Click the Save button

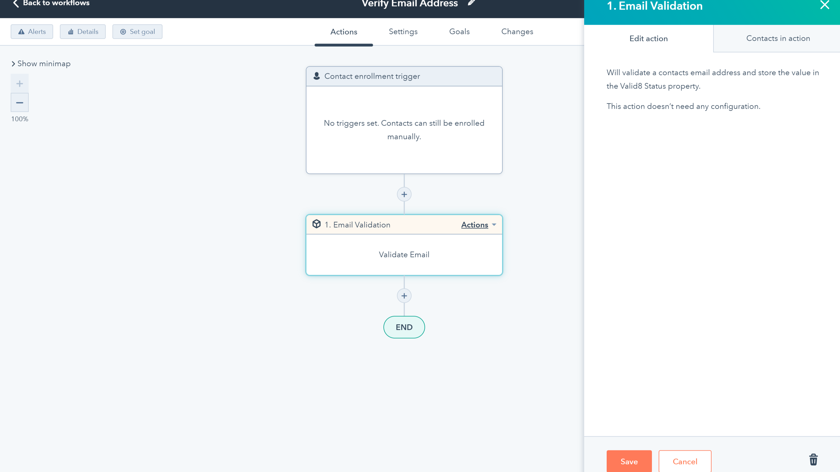point(629,461)
